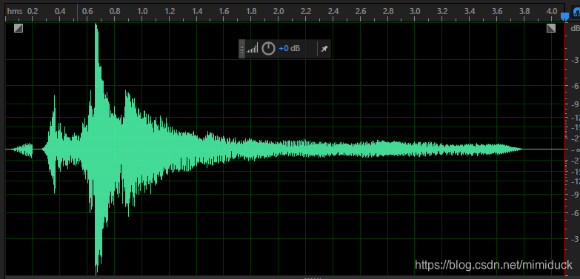Click the hms time format label

15,11
